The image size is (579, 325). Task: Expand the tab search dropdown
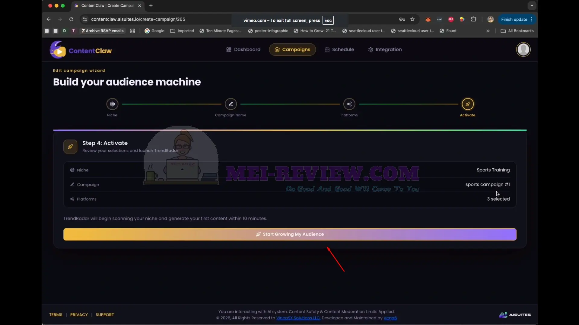[x=532, y=6]
